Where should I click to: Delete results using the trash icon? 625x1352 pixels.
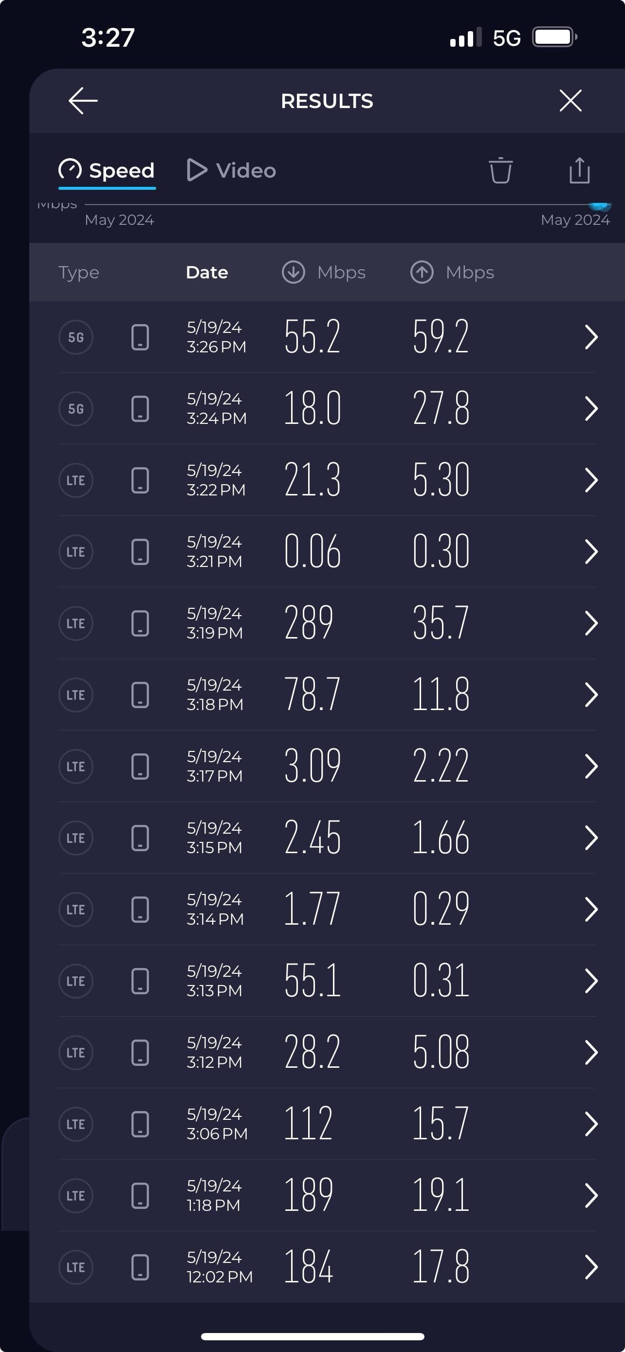[500, 170]
